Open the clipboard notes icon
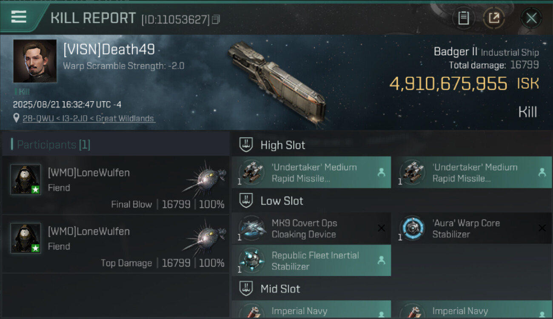 coord(463,18)
